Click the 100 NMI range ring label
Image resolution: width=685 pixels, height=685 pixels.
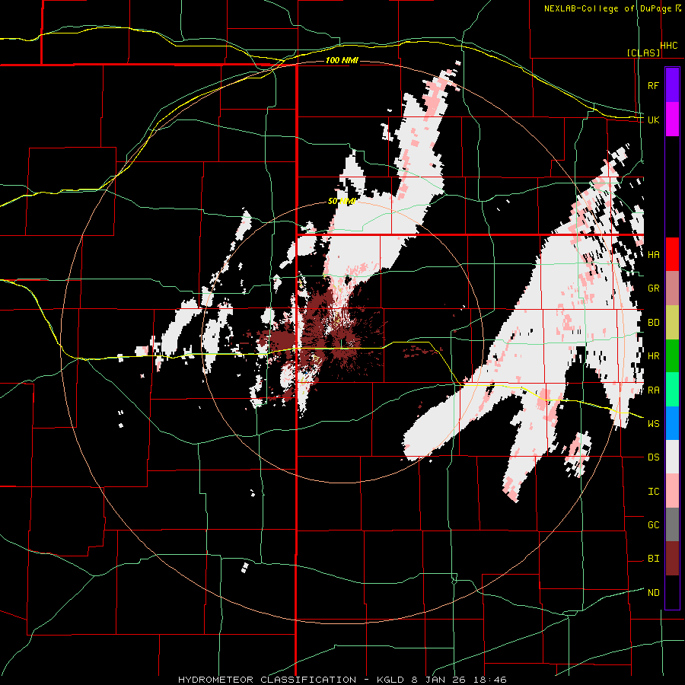coord(342,60)
